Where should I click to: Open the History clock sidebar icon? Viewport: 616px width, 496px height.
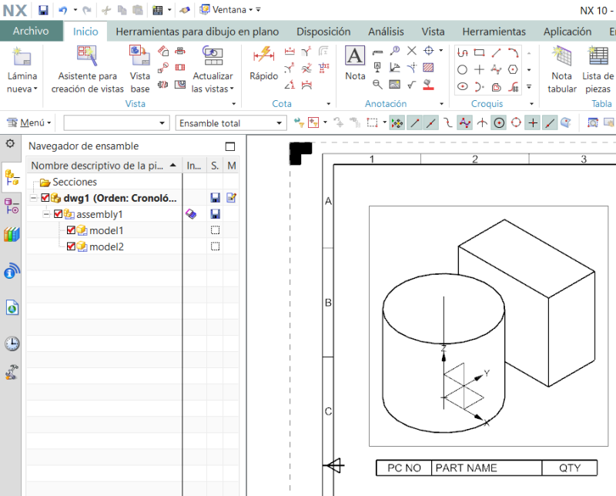click(x=12, y=344)
